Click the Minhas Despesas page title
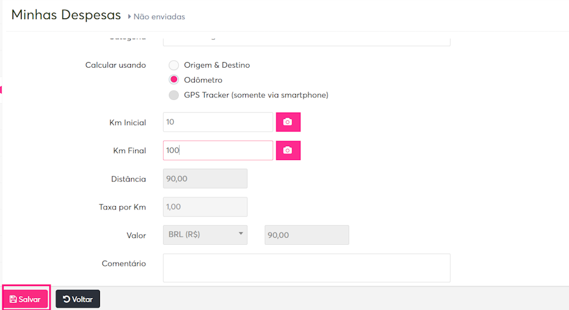The height and width of the screenshot is (310, 569). (66, 15)
